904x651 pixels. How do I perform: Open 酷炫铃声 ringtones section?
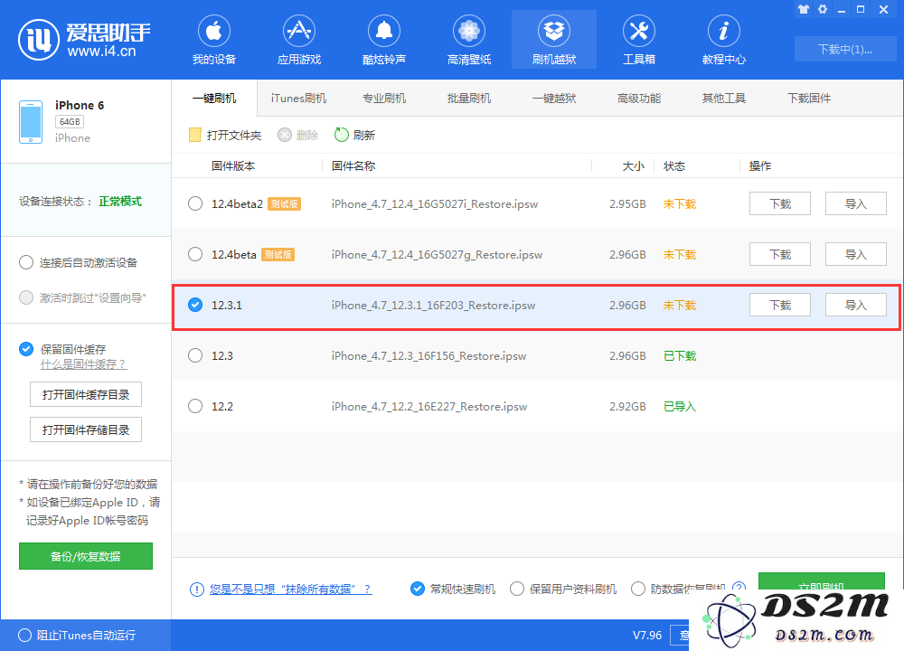(384, 40)
